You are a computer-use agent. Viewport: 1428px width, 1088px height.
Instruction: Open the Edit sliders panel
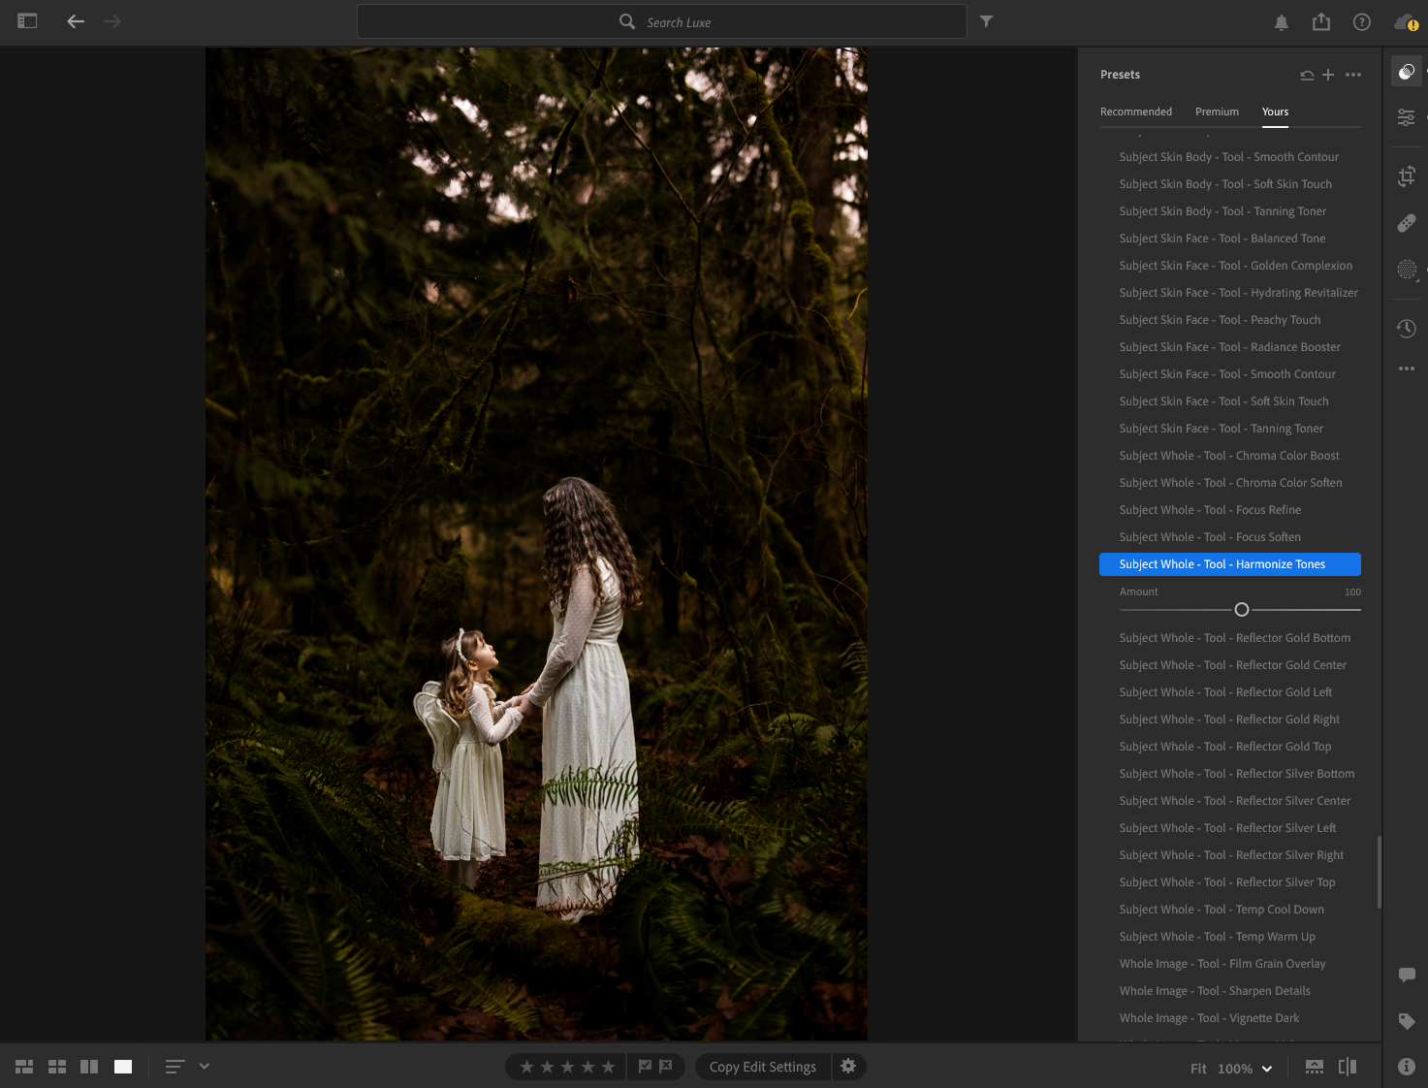(1406, 117)
